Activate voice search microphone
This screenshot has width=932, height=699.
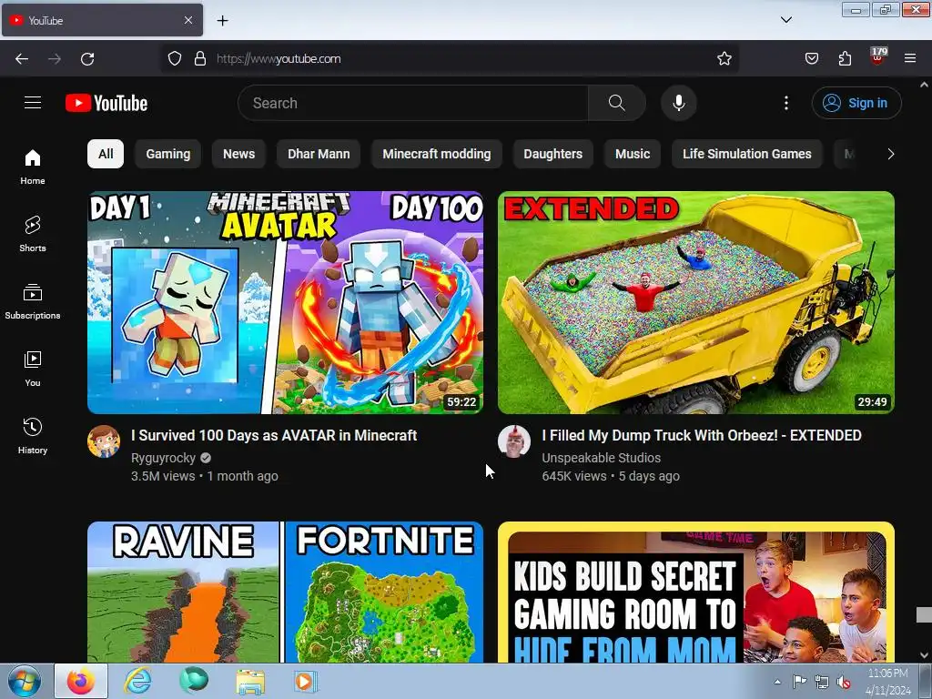[x=678, y=103]
